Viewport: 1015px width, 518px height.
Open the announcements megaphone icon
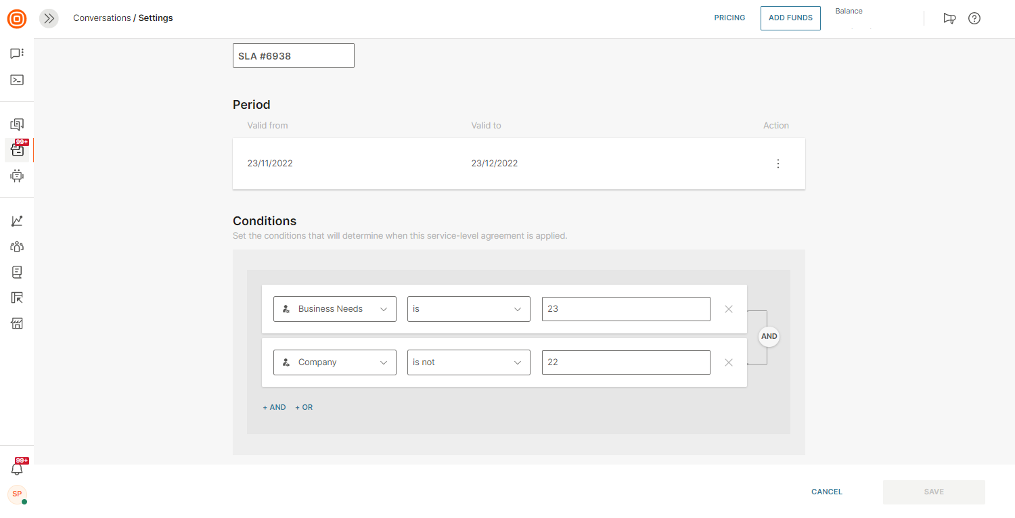coord(949,18)
